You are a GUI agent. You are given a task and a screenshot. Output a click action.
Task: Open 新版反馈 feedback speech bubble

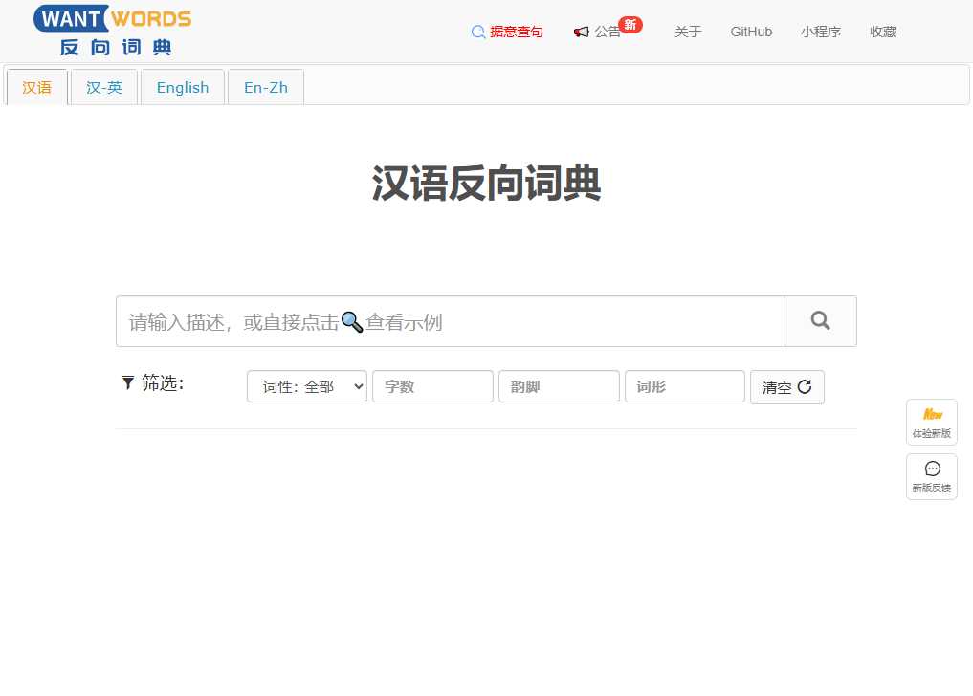(931, 475)
